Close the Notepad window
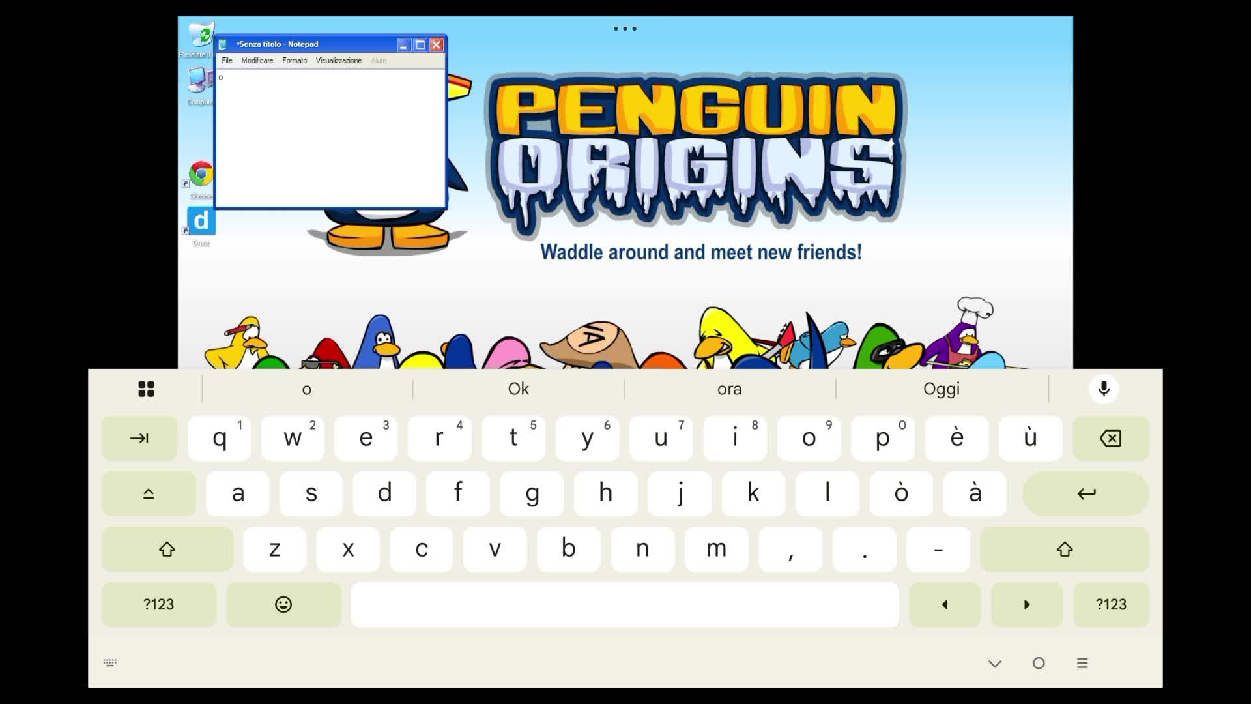This screenshot has width=1251, height=704. pyautogui.click(x=437, y=44)
